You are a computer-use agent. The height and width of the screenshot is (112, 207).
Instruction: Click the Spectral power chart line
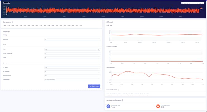click(x=157, y=76)
